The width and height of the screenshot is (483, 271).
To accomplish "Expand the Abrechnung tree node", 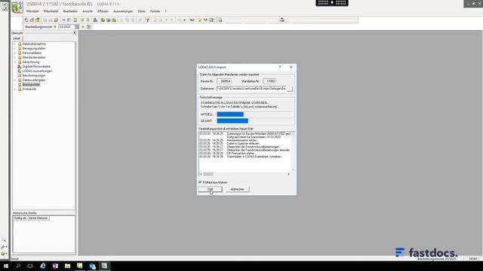I will coord(15,62).
